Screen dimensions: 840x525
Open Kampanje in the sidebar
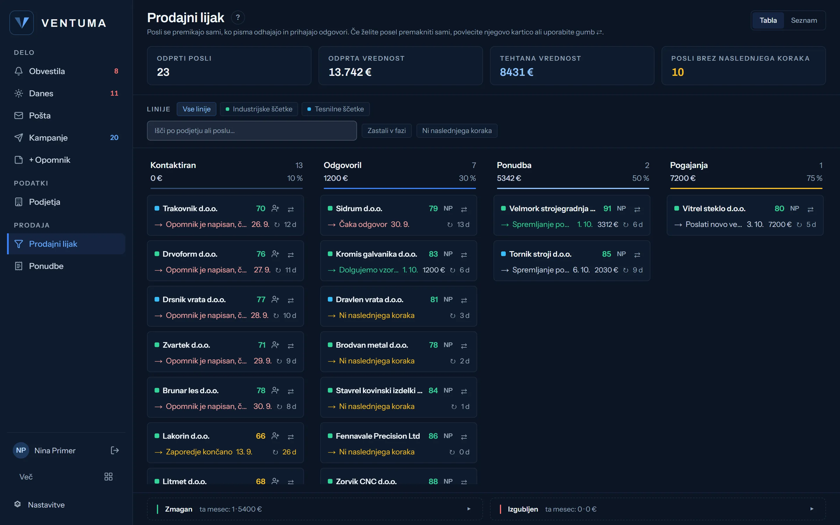66,138
